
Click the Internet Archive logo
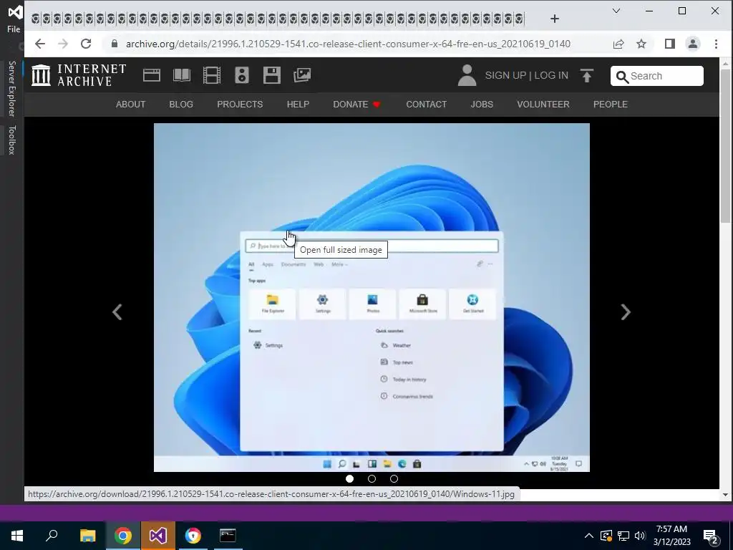pyautogui.click(x=79, y=75)
